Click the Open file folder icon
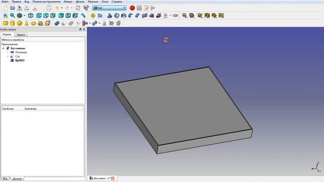This screenshot has width=324, height=182. [13, 8]
